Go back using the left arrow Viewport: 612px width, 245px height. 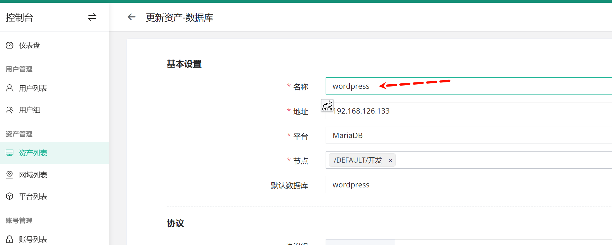click(x=131, y=17)
